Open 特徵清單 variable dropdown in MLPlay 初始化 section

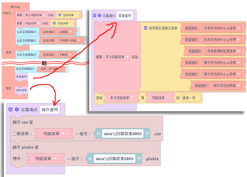coord(32,23)
